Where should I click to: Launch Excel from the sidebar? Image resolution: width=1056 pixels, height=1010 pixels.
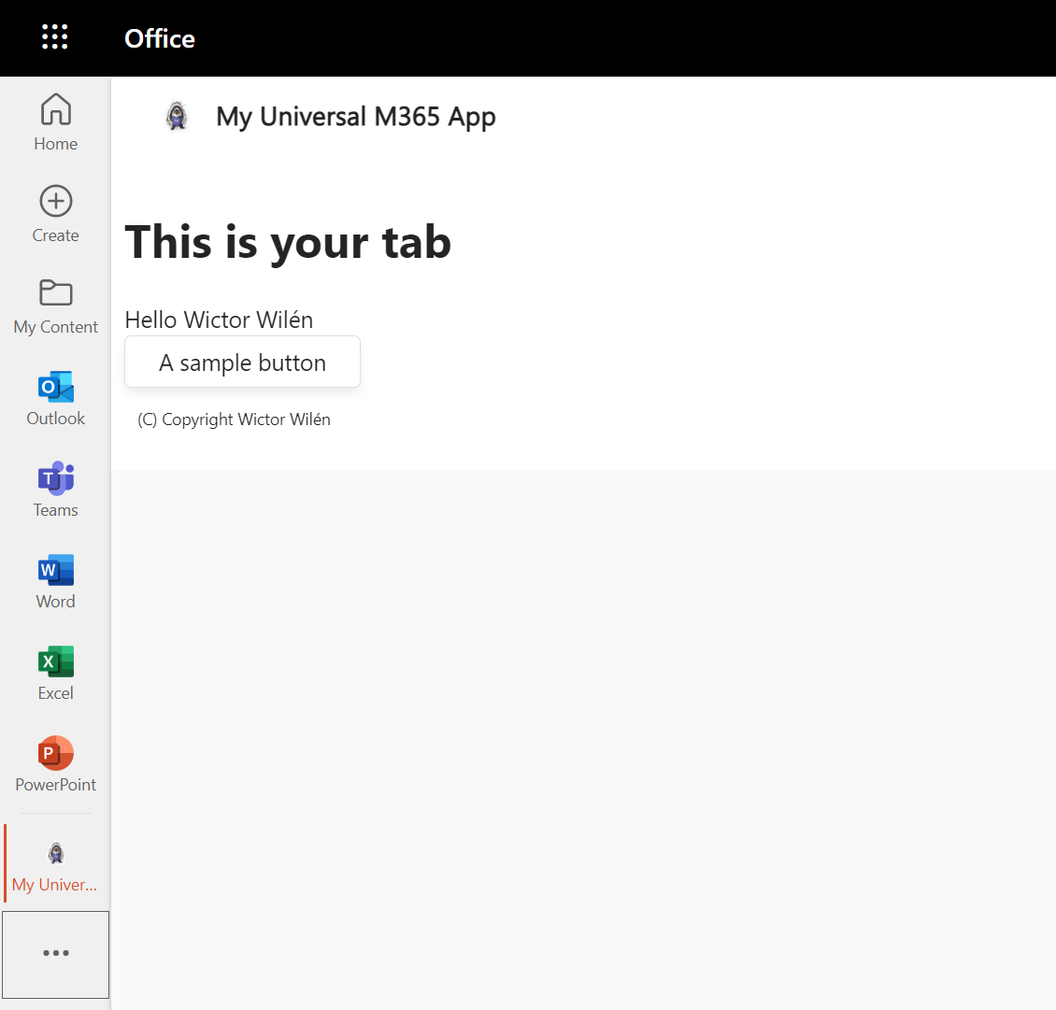pos(55,672)
